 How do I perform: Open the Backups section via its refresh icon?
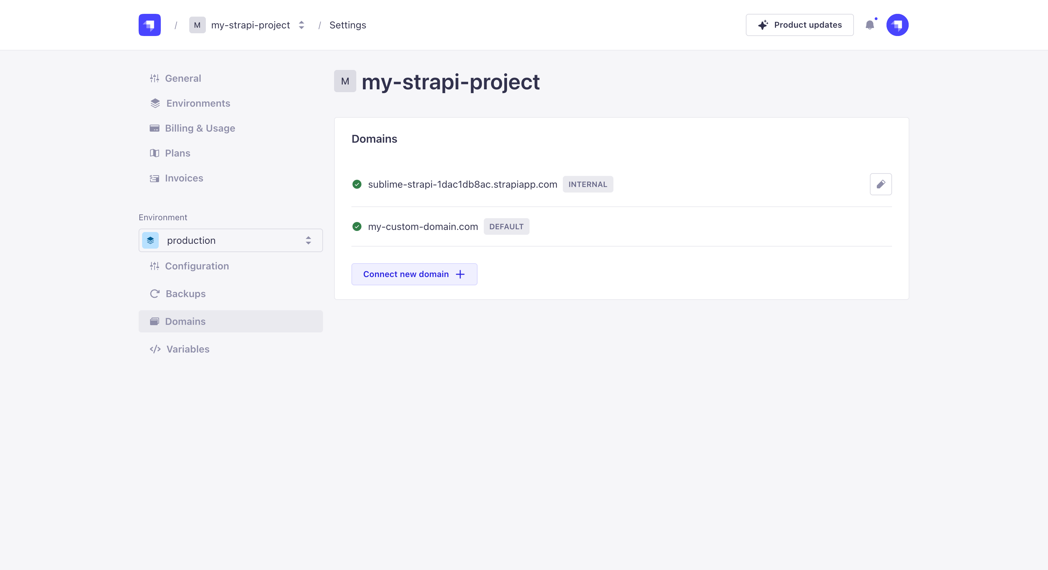[155, 294]
